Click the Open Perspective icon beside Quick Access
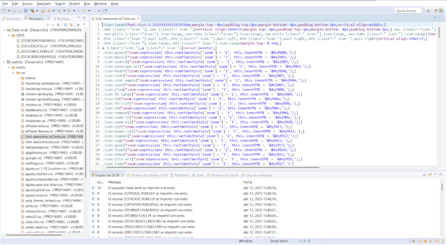Image resolution: width=447 pixels, height=245 pixels. point(428,10)
